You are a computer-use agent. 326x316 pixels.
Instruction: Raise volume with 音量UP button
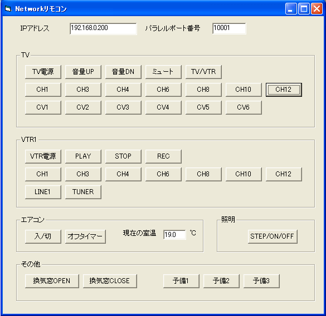[x=83, y=72]
